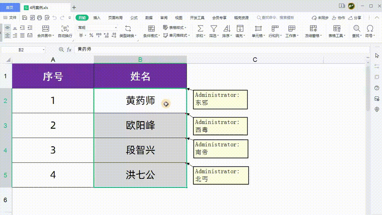Click the Print icon in quick toolbar

click(x=40, y=18)
